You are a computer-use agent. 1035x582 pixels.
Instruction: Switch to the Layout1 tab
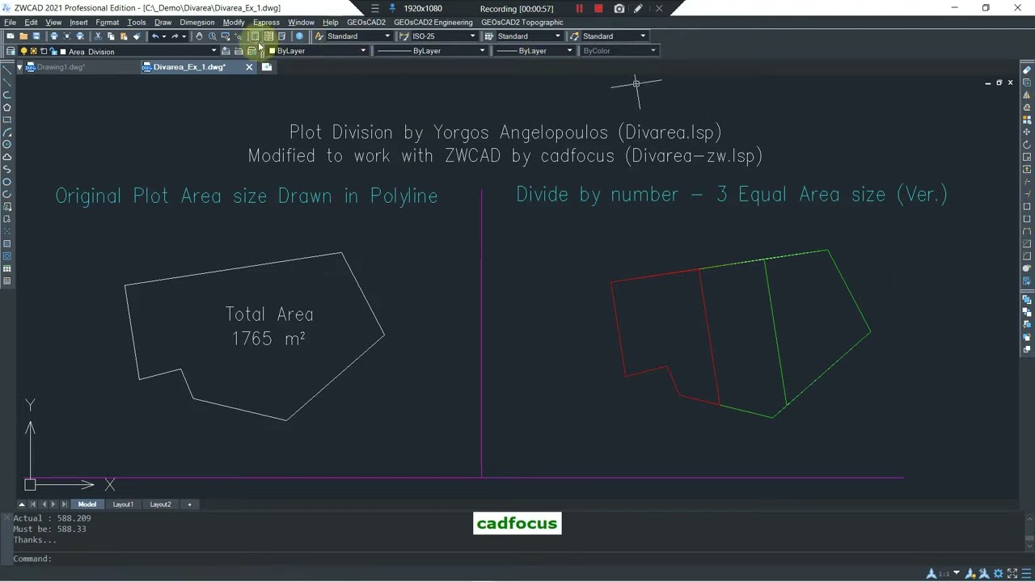click(x=123, y=504)
